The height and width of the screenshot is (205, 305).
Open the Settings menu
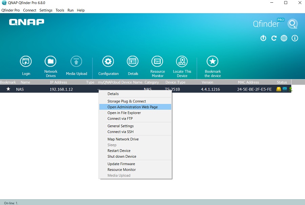point(46,10)
